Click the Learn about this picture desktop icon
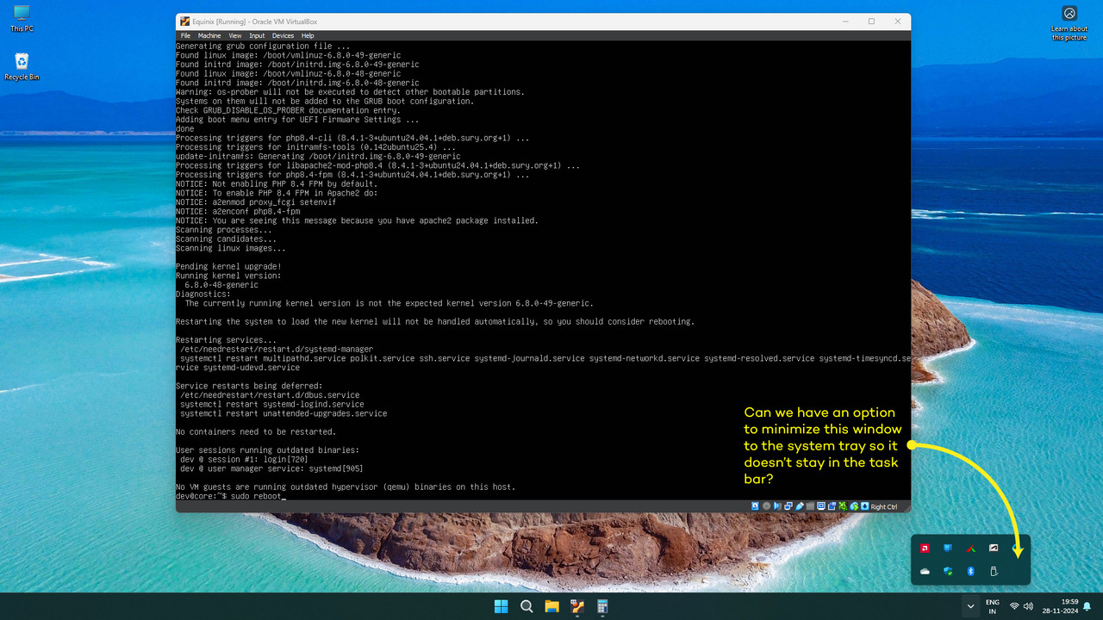 [1069, 23]
